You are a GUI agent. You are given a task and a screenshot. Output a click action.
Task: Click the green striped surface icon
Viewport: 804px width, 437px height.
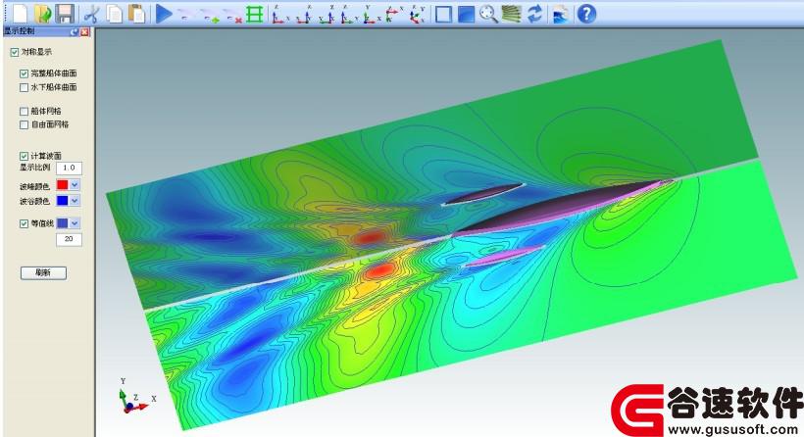pyautogui.click(x=511, y=14)
